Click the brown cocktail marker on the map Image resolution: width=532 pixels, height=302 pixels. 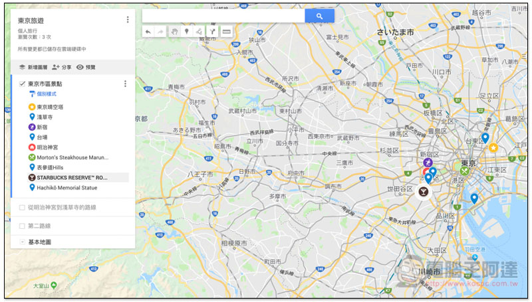(x=423, y=192)
